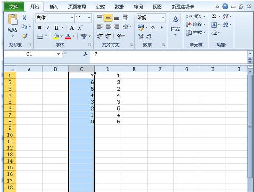This screenshot has width=254, height=192.
Task: Toggle Wrap Text
Action: [126, 17]
